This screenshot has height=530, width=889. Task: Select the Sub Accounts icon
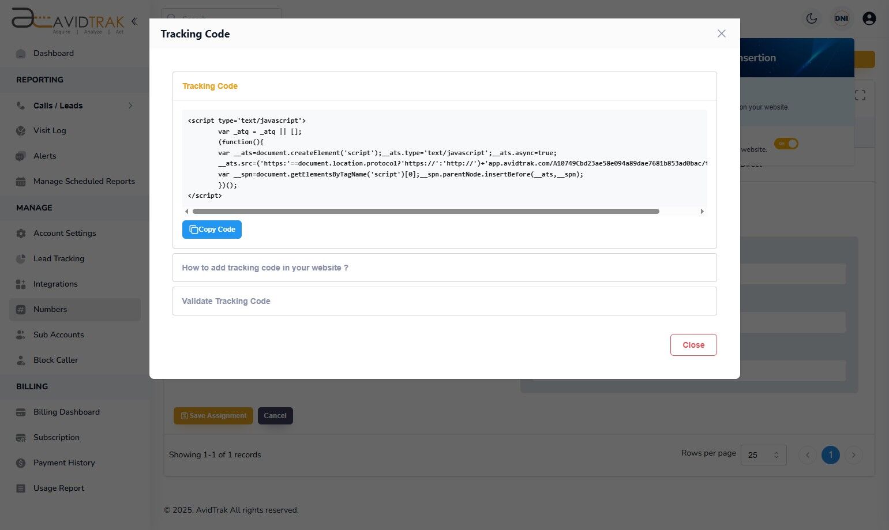(x=21, y=334)
